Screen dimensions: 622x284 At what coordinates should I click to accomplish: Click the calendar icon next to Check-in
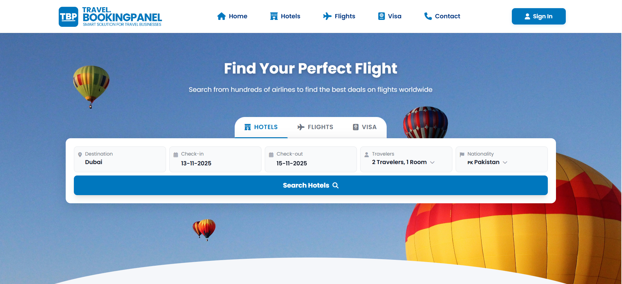(176, 155)
